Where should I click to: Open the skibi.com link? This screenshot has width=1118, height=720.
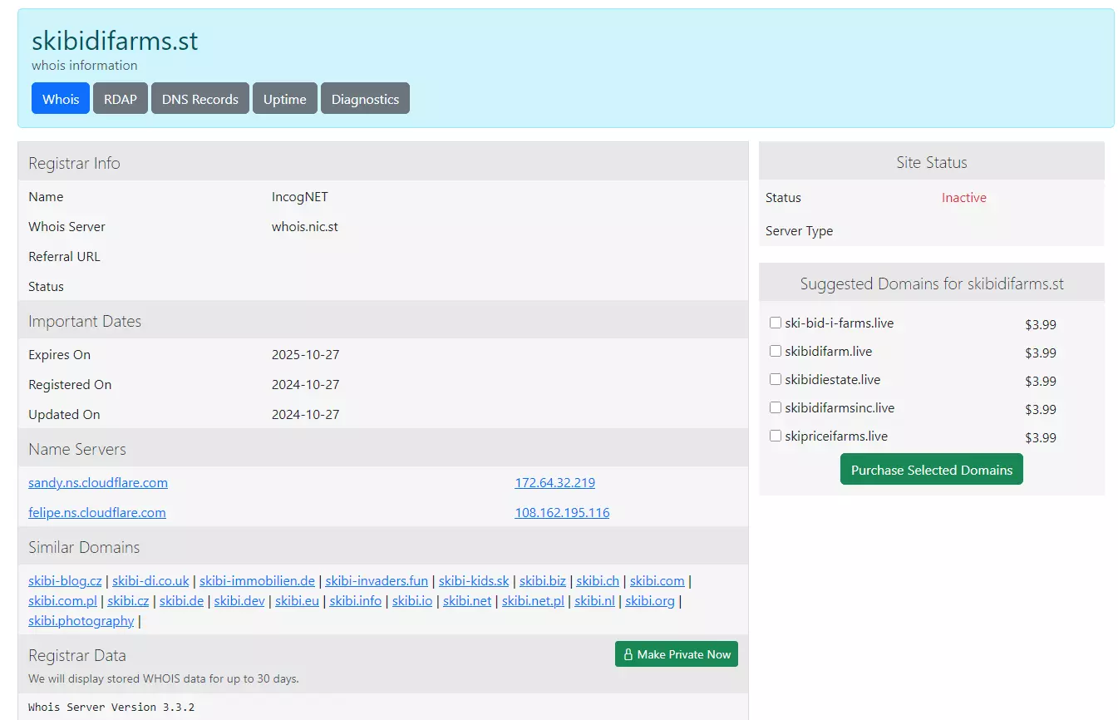tap(658, 580)
